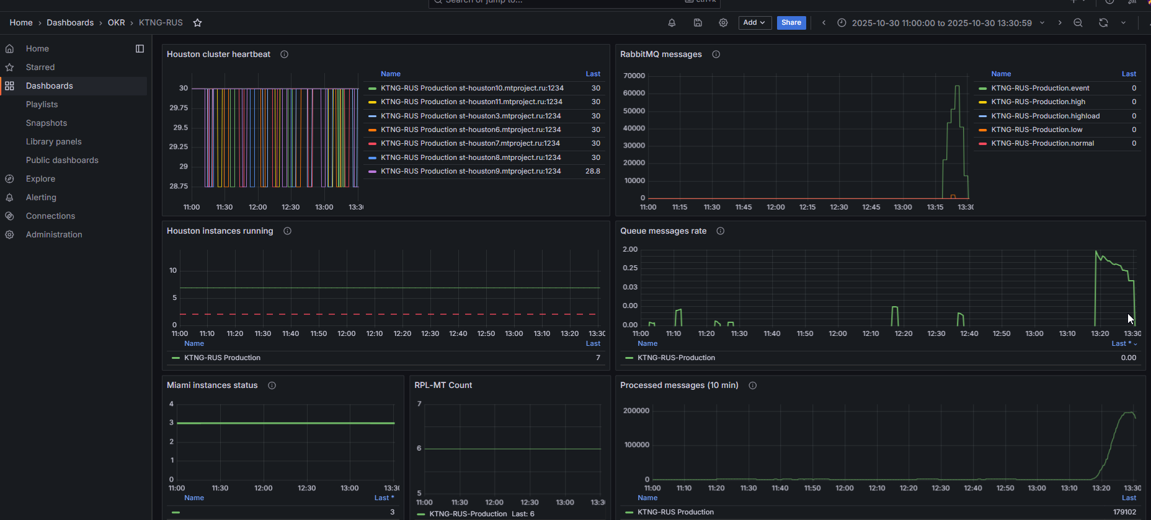
Task: Refresh the dashboard
Action: 1103,23
